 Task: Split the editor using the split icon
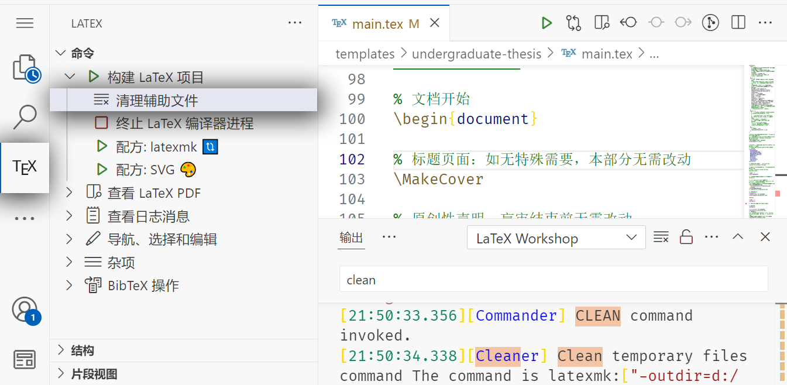click(738, 22)
